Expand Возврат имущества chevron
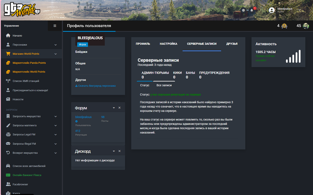Image resolution: width=313 pixels, height=195 pixels. pos(55,153)
